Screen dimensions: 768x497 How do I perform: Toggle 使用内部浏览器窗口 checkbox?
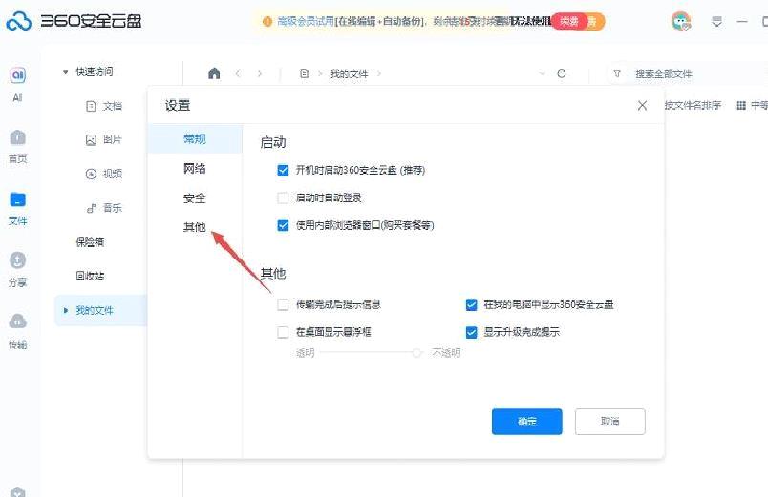[x=283, y=225]
